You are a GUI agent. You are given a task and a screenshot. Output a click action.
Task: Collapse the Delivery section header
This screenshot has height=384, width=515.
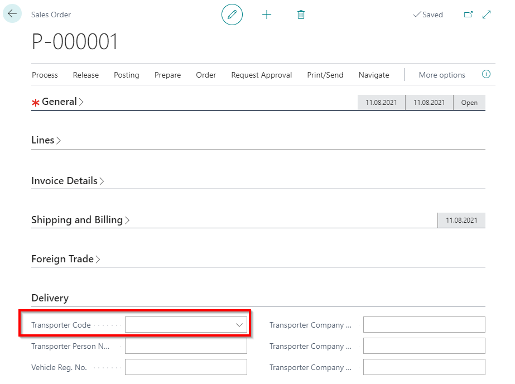50,298
